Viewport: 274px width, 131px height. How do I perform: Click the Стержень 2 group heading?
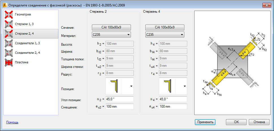98,12
